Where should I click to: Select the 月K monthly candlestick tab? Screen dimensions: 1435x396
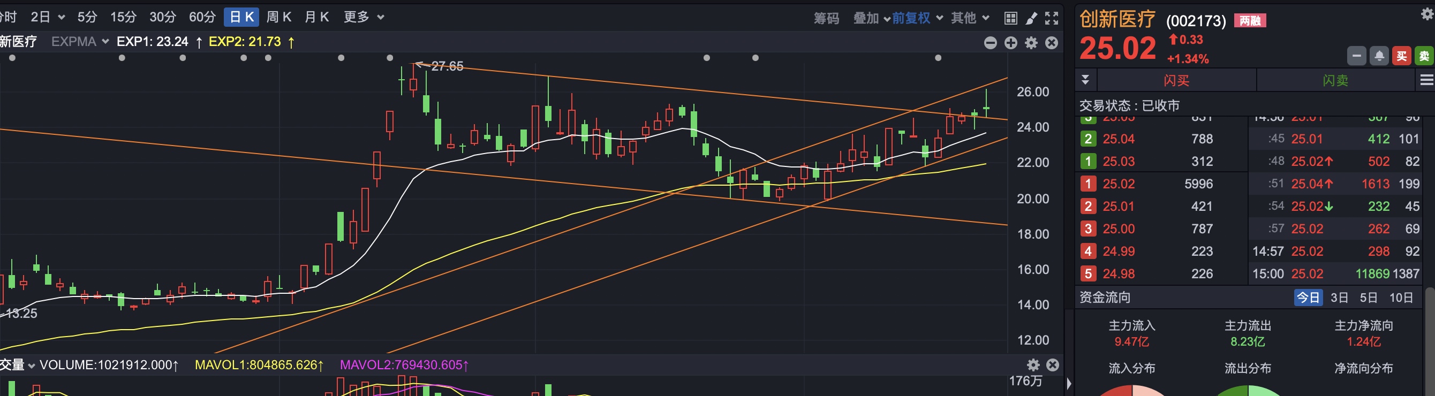(x=317, y=17)
